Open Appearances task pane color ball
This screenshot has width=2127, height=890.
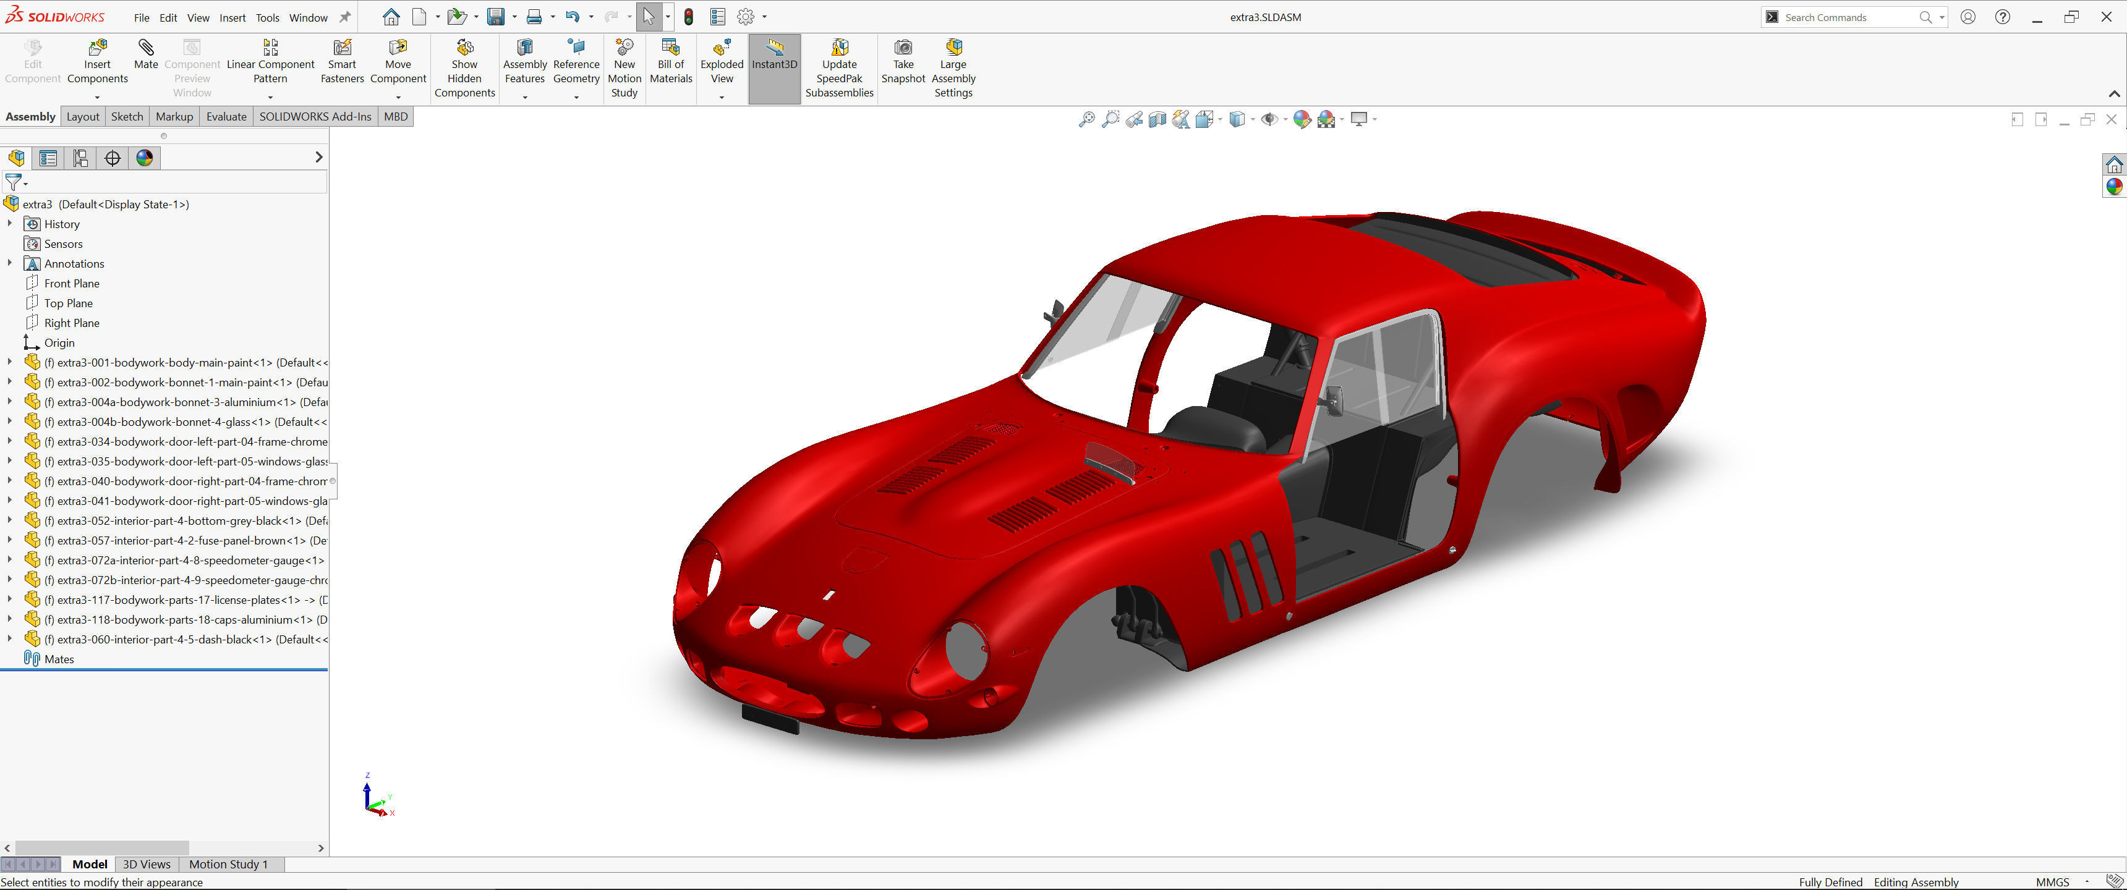click(2114, 187)
